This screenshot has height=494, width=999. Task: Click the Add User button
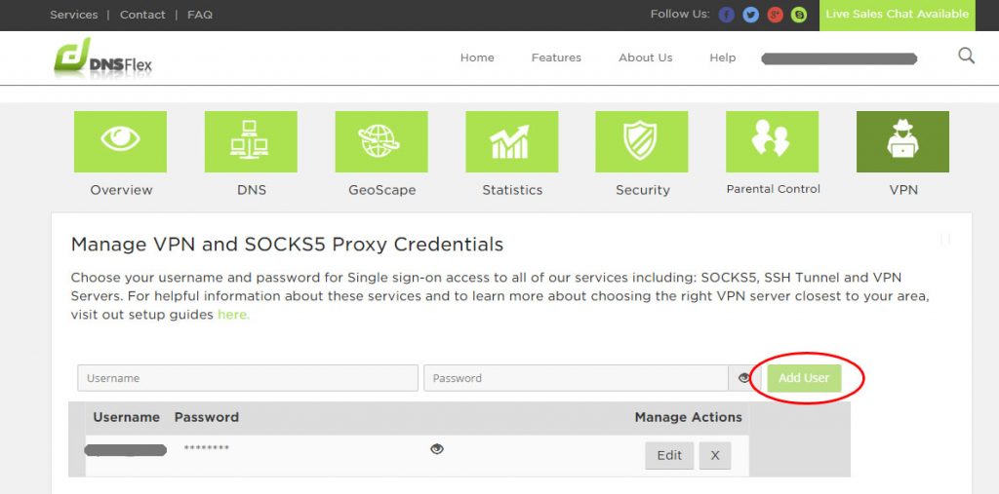click(x=804, y=378)
